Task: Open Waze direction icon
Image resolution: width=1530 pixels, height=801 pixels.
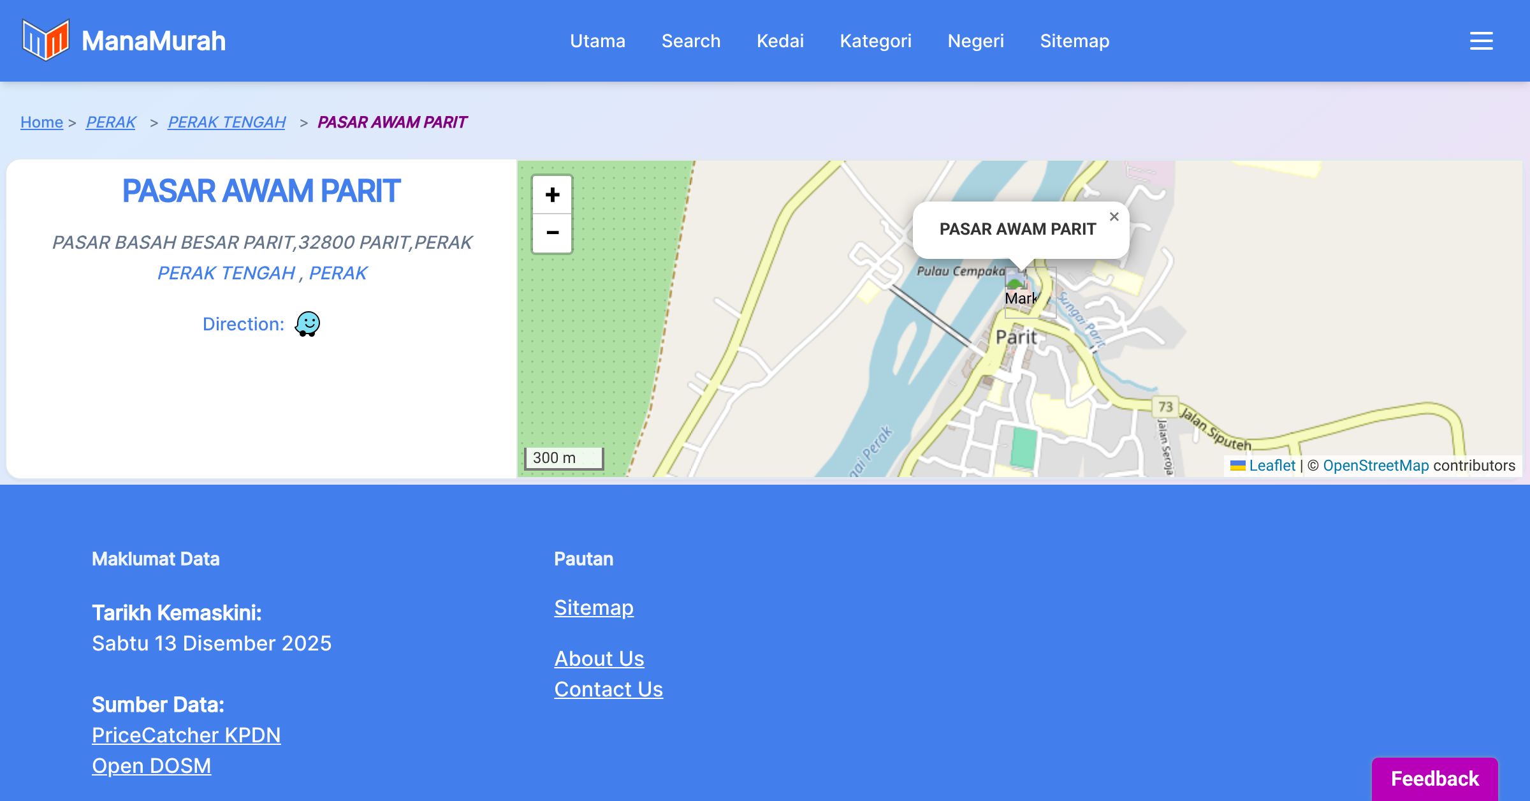Action: [307, 324]
